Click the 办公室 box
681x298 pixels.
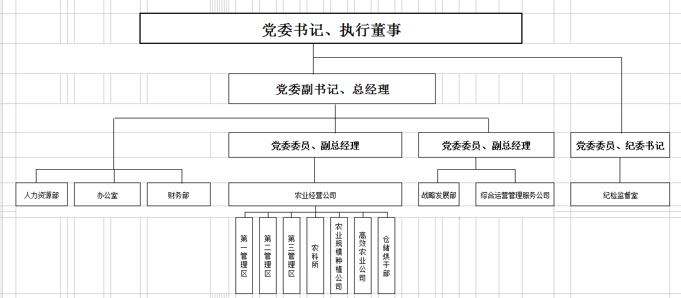coord(107,194)
